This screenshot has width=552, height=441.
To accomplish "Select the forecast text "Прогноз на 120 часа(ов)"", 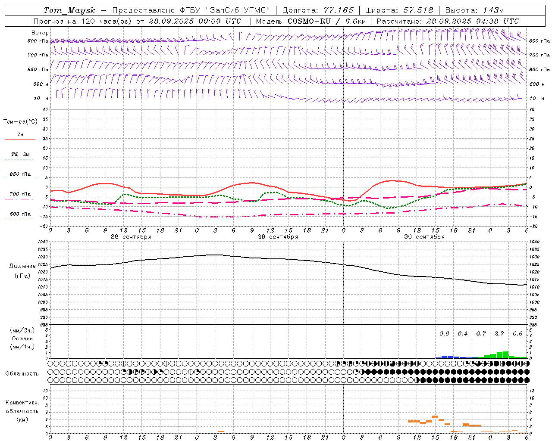I will click(x=83, y=21).
